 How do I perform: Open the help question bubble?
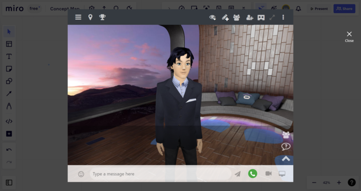(286, 146)
